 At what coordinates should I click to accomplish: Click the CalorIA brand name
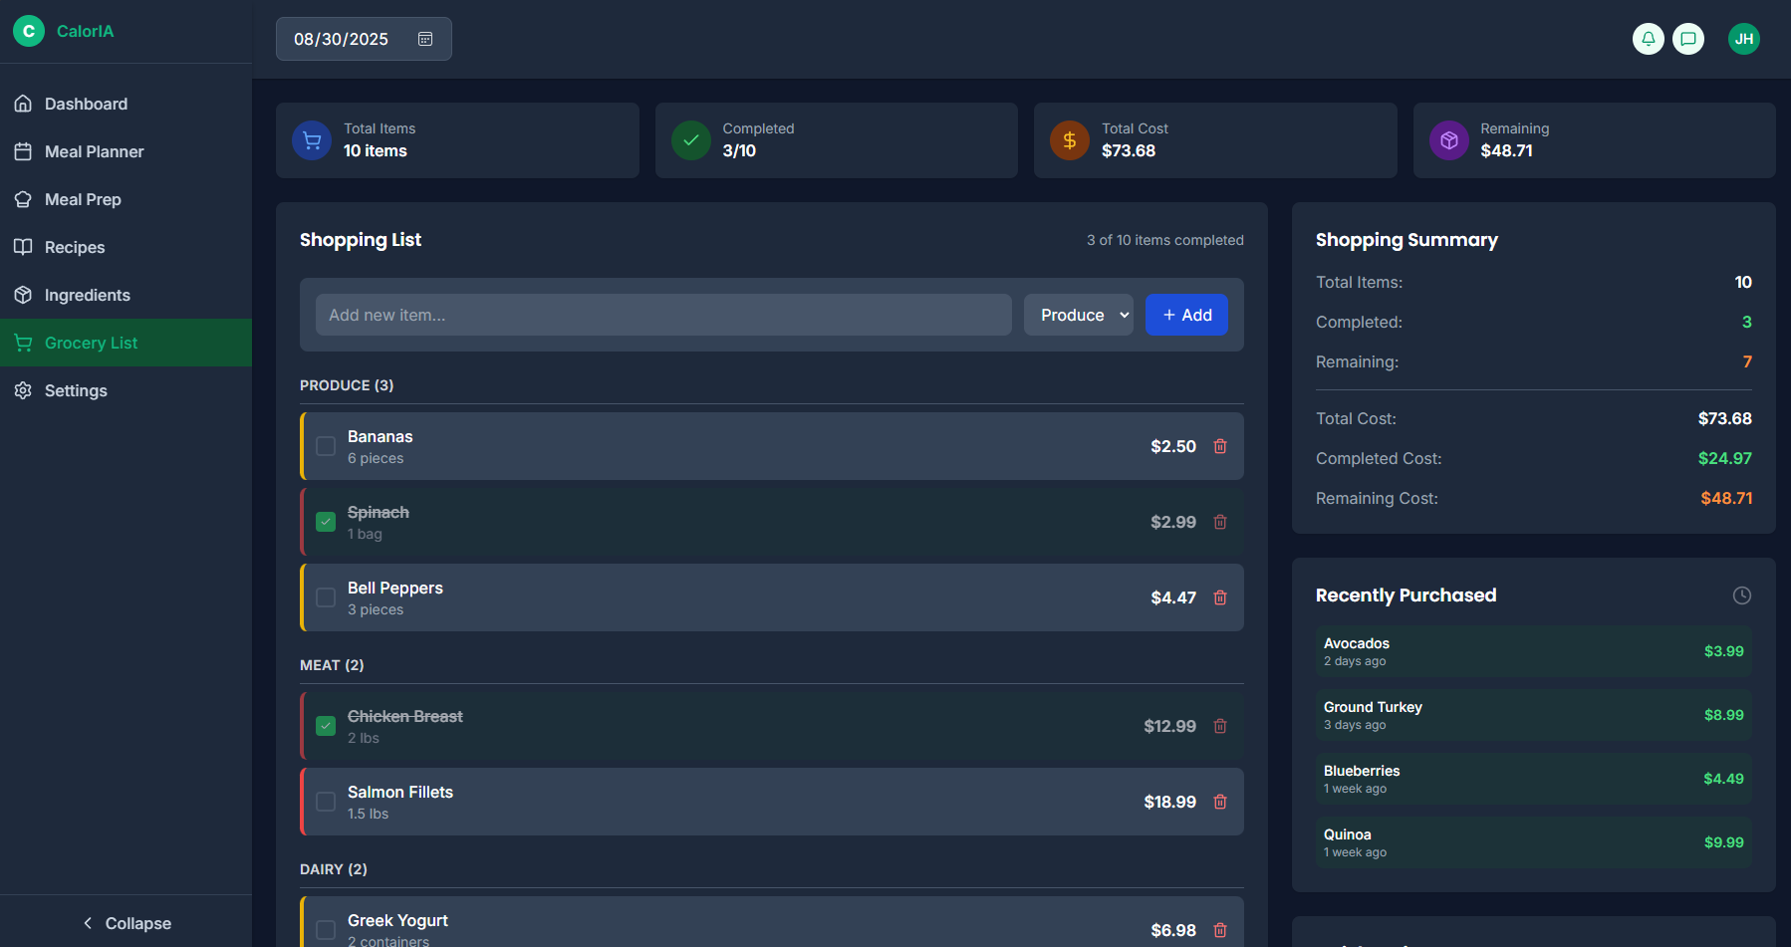(86, 31)
